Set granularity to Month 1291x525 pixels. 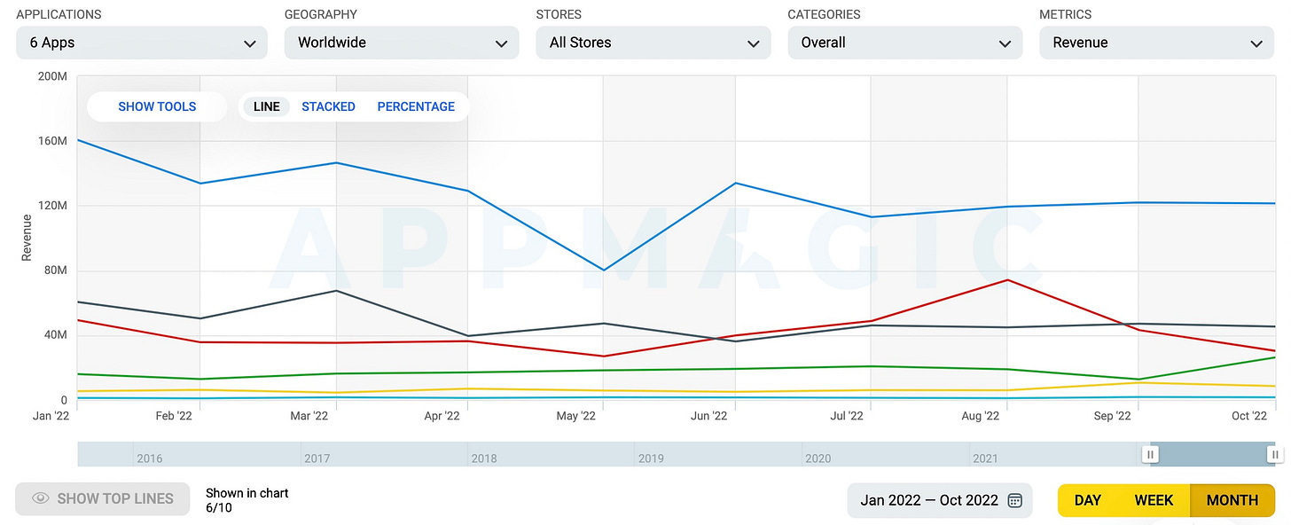click(1232, 500)
